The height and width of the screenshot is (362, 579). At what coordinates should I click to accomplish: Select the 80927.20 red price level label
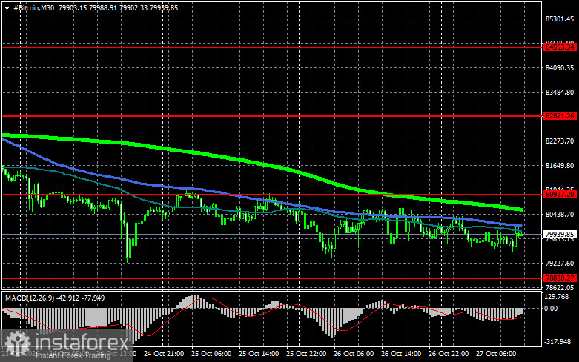[560, 194]
